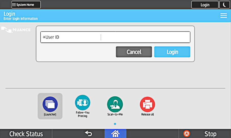Open Follow-You Printing
Image resolution: width=231 pixels, height=138 pixels.
coord(82,103)
